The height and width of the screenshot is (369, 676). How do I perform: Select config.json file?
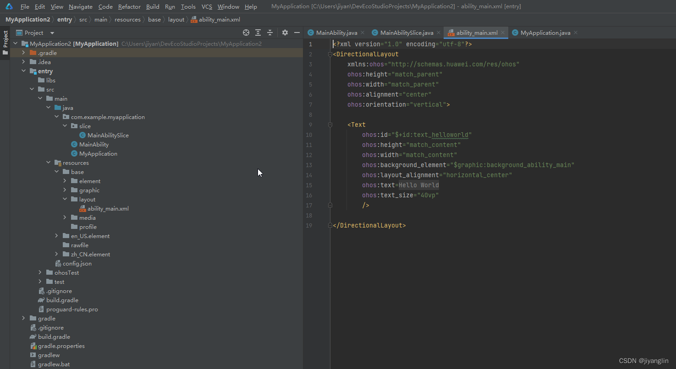77,263
